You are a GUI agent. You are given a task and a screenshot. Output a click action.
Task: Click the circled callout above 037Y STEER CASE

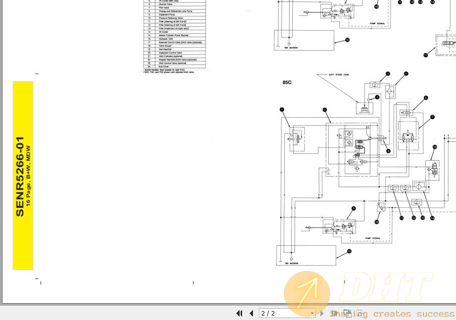pyautogui.click(x=388, y=73)
